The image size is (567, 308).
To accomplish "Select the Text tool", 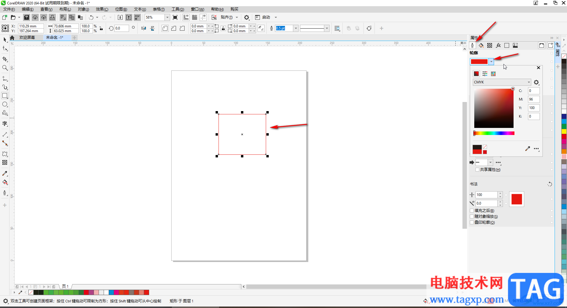I will pyautogui.click(x=5, y=123).
